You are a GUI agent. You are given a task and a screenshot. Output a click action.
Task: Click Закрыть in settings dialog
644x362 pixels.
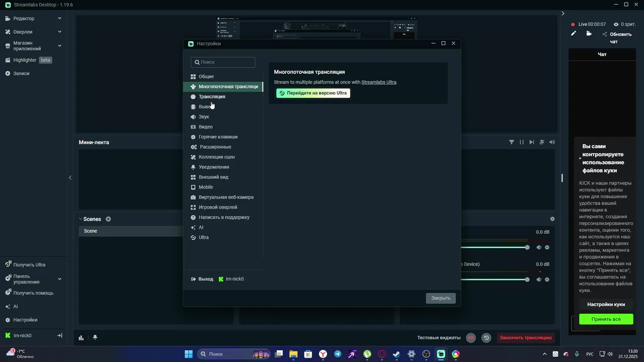click(x=441, y=298)
